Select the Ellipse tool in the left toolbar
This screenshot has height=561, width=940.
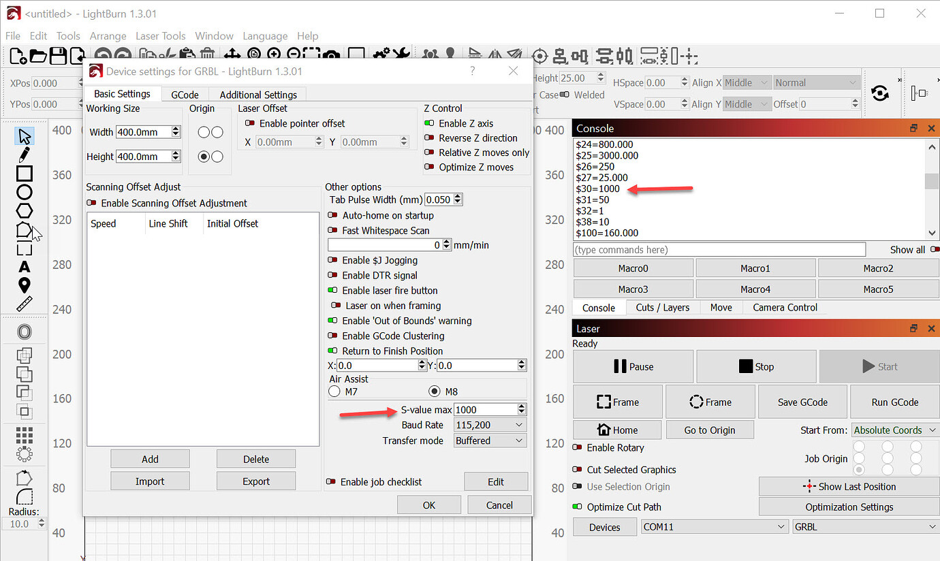(24, 192)
